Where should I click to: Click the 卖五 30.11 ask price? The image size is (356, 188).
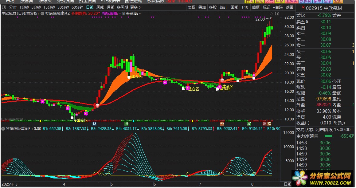tap(326, 22)
